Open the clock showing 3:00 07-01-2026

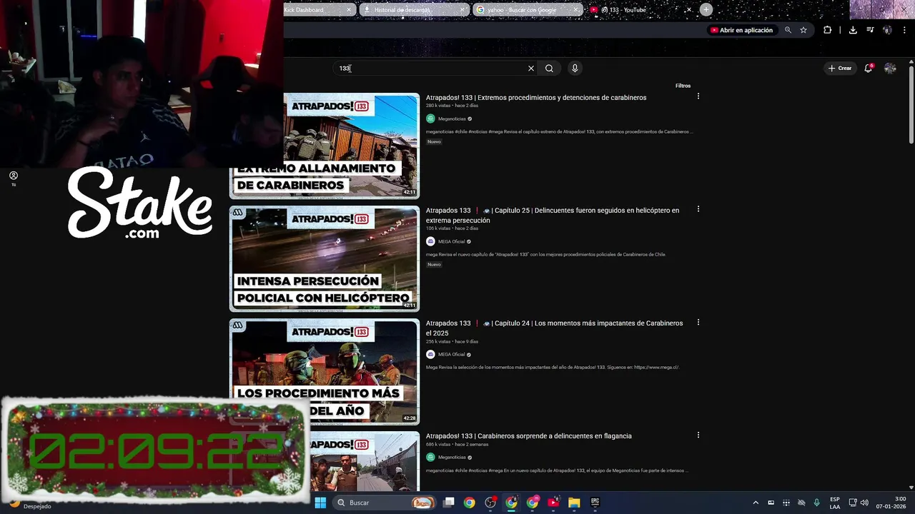[x=891, y=503]
